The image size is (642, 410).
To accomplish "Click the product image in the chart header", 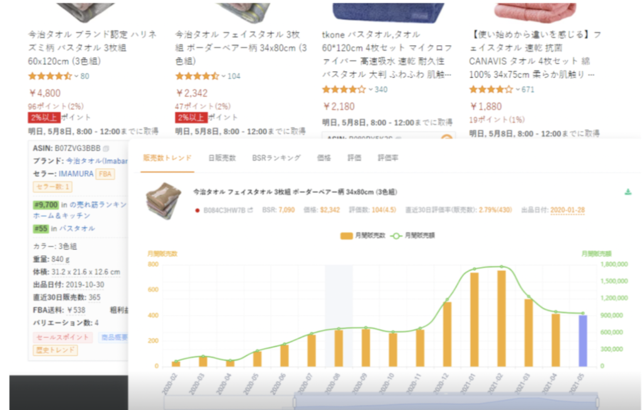I will [x=164, y=201].
